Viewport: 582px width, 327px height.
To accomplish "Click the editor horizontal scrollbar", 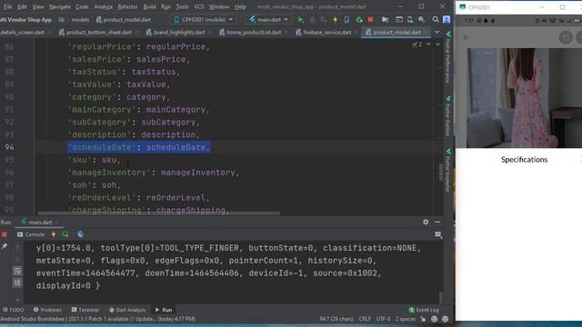I will point(159,213).
